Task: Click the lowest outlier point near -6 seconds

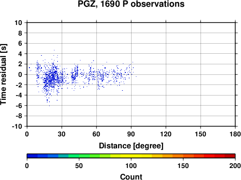Action: pyautogui.click(x=49, y=106)
